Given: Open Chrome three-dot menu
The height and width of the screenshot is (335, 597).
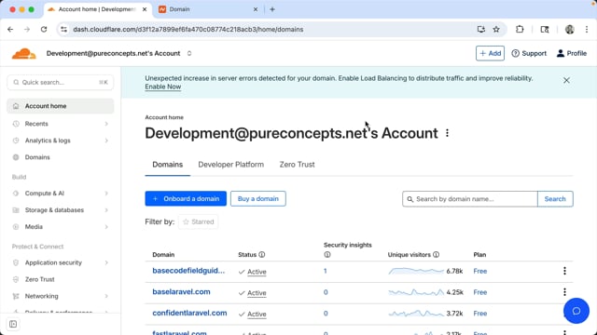Looking at the screenshot, I should coord(587,29).
